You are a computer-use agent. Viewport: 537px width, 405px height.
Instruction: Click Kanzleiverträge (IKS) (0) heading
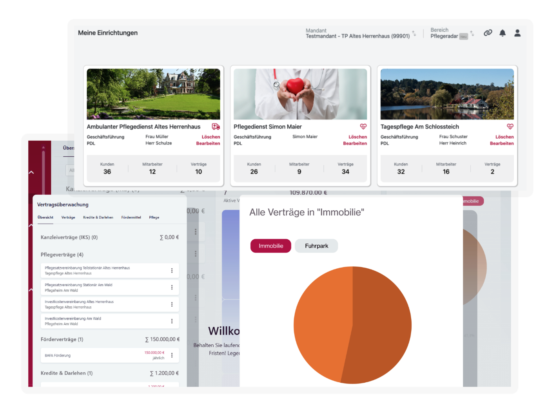pyautogui.click(x=69, y=237)
